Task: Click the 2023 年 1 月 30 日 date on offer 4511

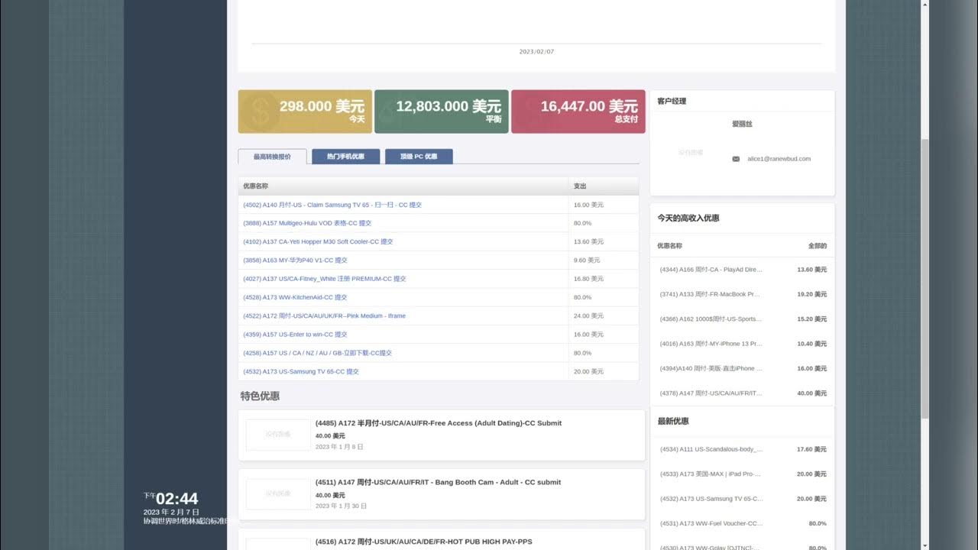Action: (341, 506)
